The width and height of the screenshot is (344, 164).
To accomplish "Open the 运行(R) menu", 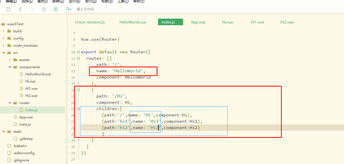I will point(74,1).
